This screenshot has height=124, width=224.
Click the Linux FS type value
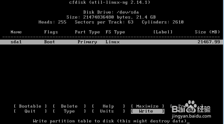point(113,42)
